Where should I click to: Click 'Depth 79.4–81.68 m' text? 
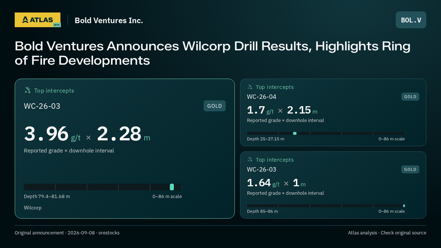click(x=47, y=196)
